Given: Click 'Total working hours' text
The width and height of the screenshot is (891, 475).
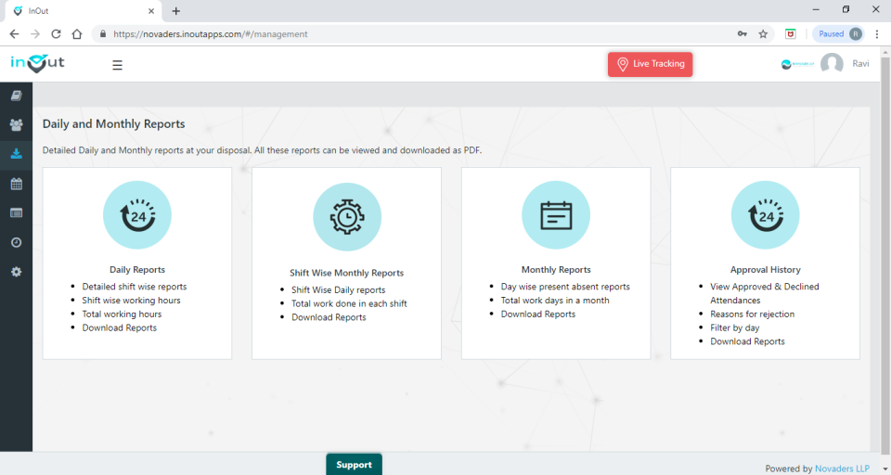Looking at the screenshot, I should 122,315.
